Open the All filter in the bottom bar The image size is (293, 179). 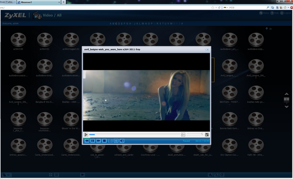click(x=6, y=175)
